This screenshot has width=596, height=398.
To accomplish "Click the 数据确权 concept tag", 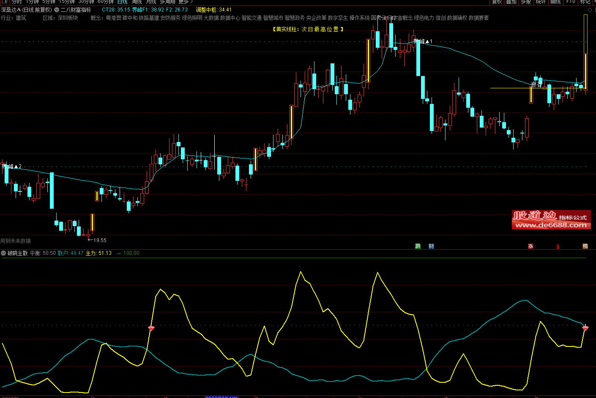I will (457, 18).
